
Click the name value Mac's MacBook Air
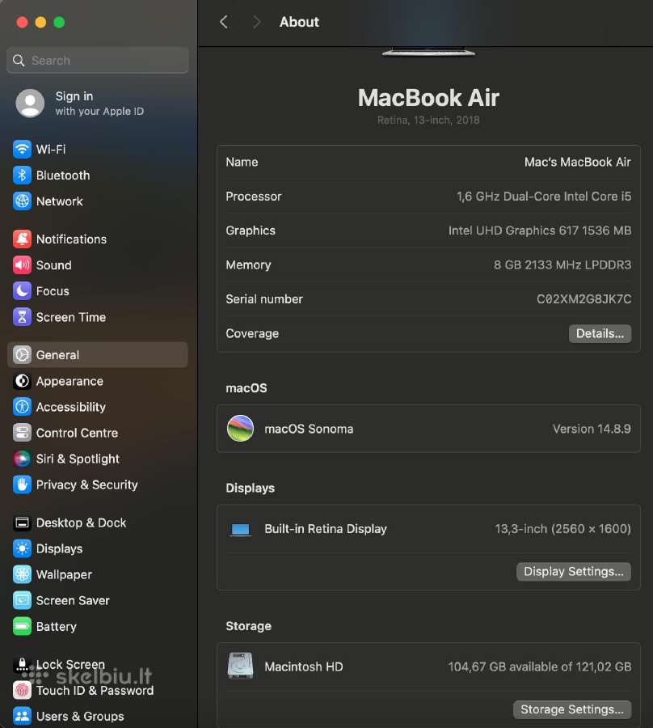click(x=577, y=162)
